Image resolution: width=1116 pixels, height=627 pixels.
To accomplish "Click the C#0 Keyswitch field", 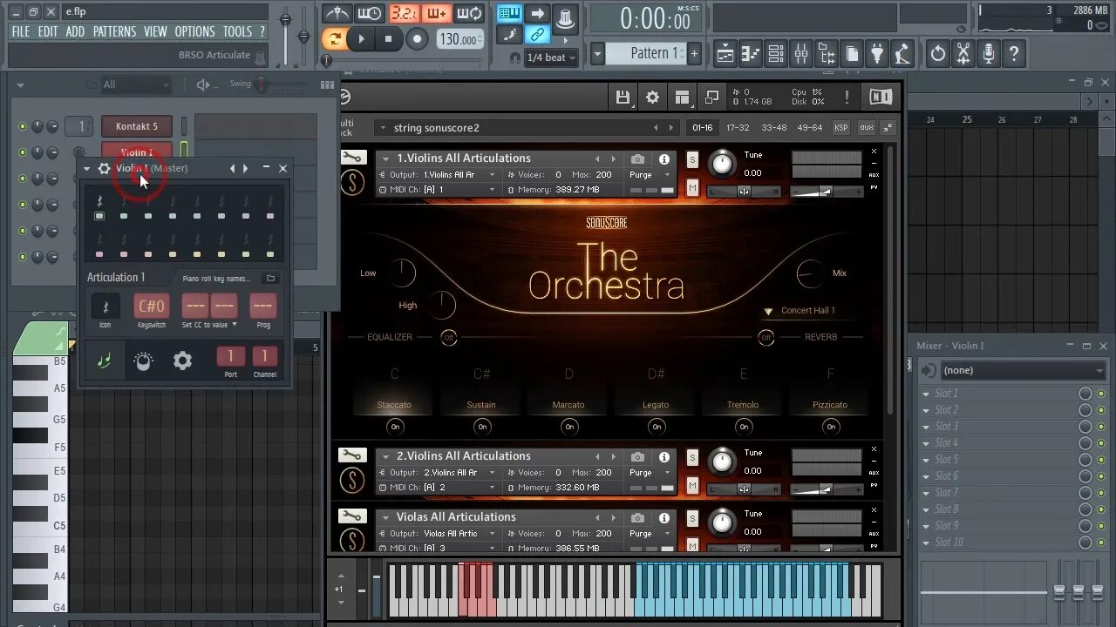I will click(x=152, y=306).
